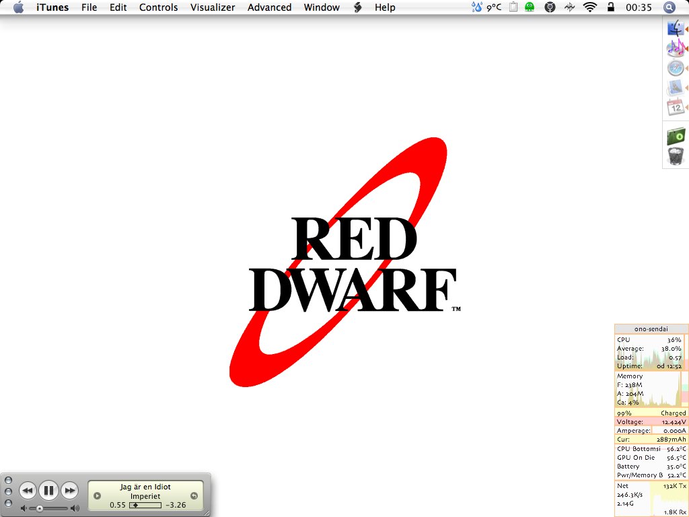Click the Memory section heading

(630, 376)
